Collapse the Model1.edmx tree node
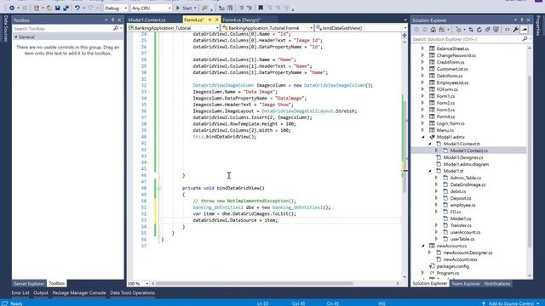The image size is (545, 306). tap(423, 137)
